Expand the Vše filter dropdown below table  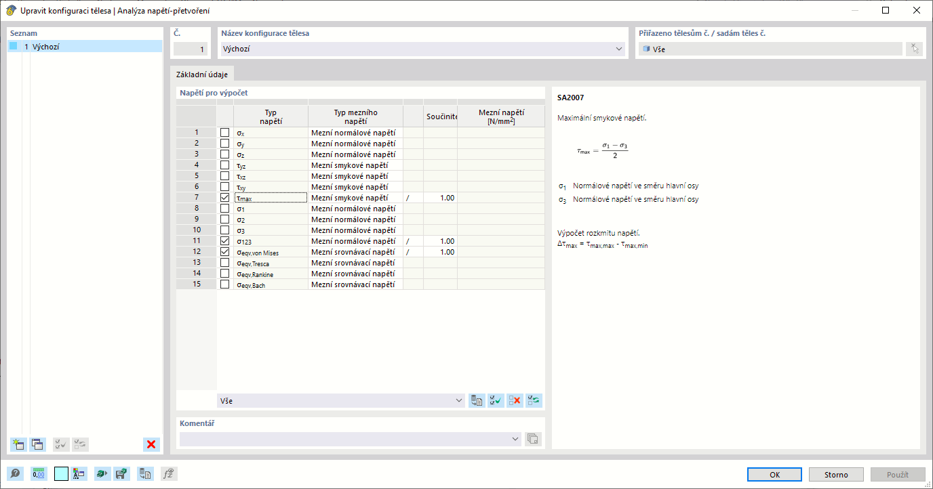coord(459,401)
